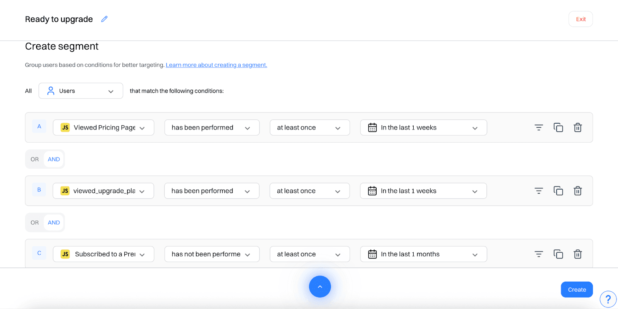Delete condition A with trash icon
The height and width of the screenshot is (309, 618).
click(x=577, y=128)
